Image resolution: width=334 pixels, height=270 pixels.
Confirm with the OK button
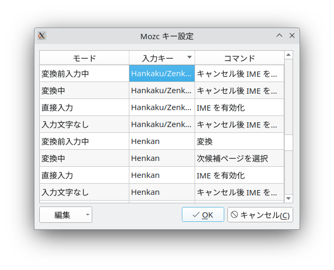click(x=203, y=215)
